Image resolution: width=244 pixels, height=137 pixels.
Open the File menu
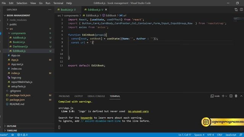pos(3,3)
